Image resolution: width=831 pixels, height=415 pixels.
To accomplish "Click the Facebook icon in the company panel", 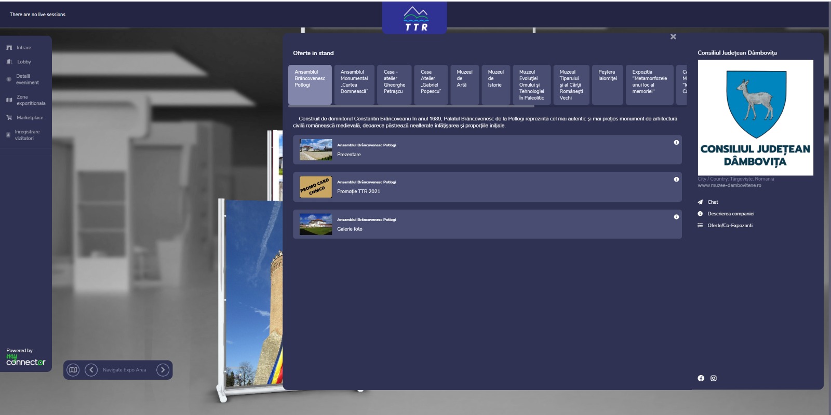I will point(701,378).
